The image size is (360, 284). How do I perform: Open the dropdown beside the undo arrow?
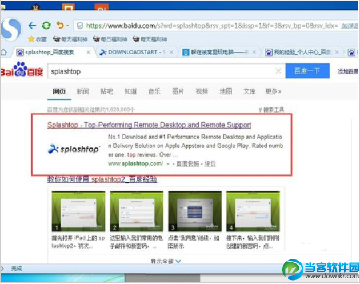[x=67, y=26]
